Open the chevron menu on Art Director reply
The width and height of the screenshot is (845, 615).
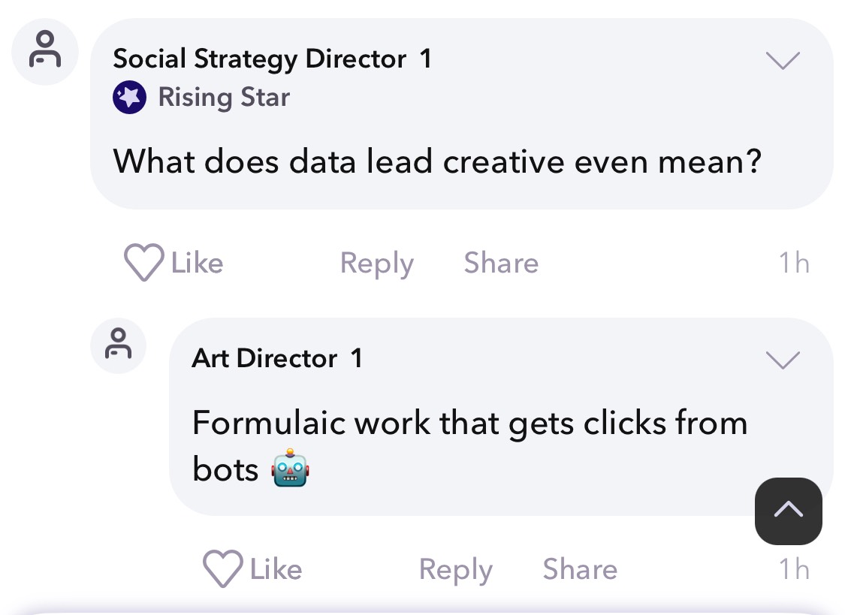(x=783, y=360)
